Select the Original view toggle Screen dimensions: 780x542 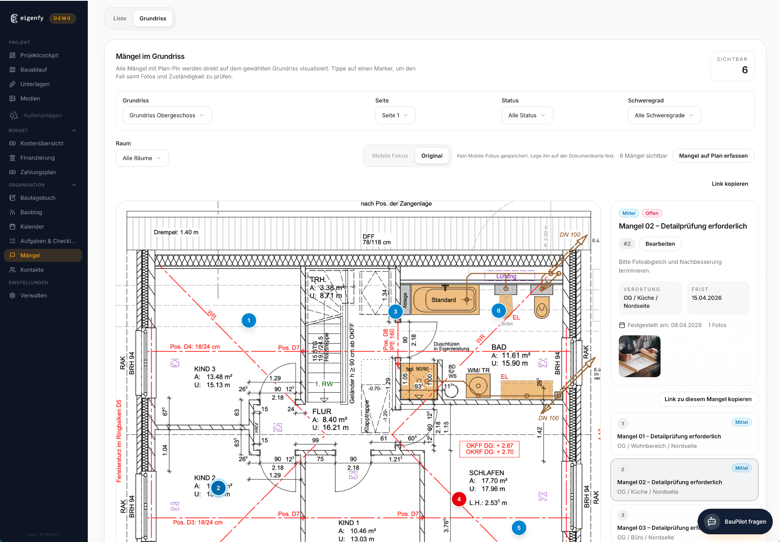coord(431,156)
